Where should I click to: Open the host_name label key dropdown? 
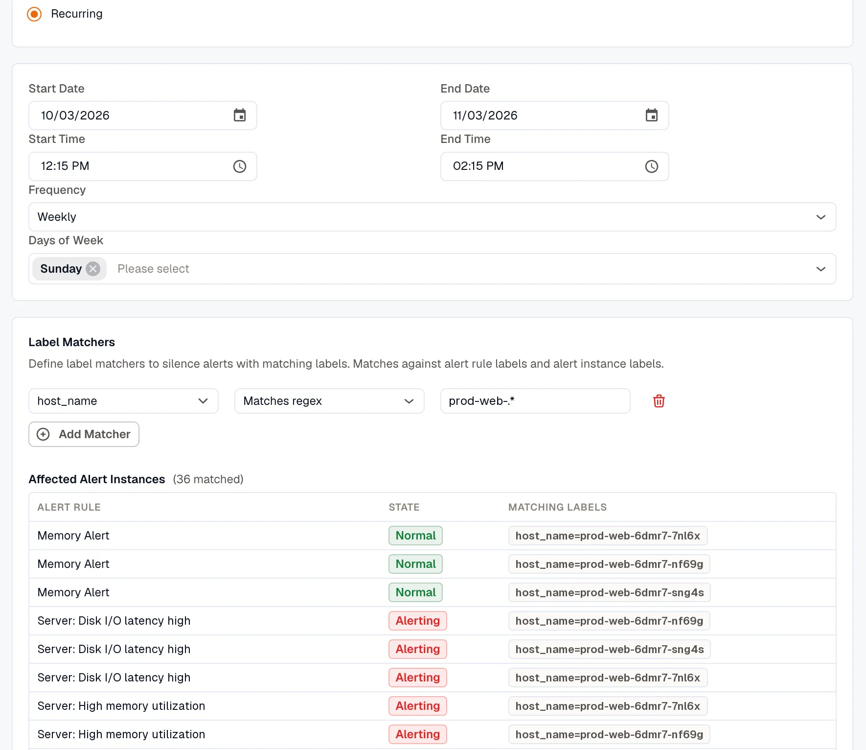click(x=123, y=401)
